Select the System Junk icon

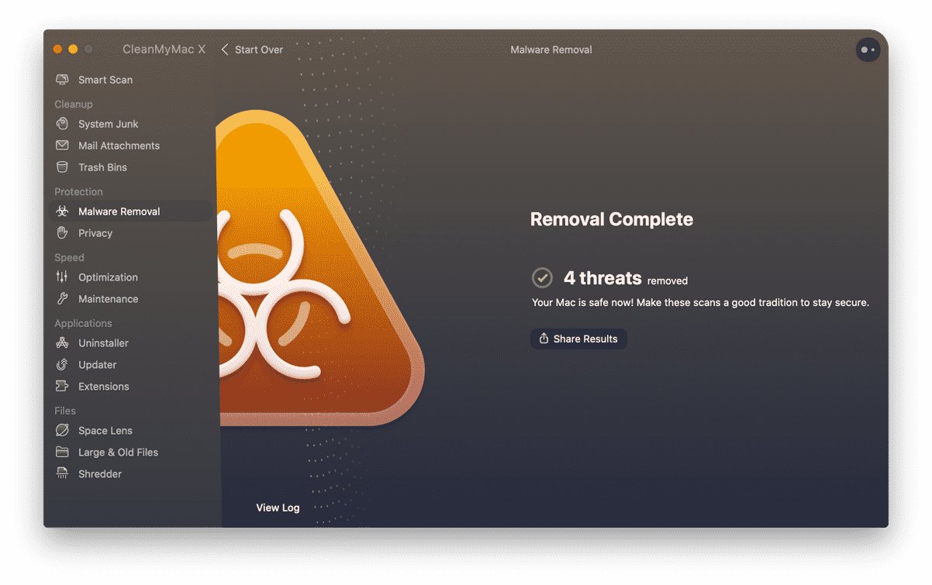62,124
